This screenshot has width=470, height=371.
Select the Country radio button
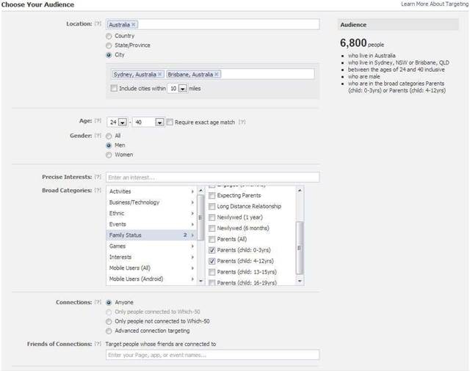pyautogui.click(x=109, y=36)
